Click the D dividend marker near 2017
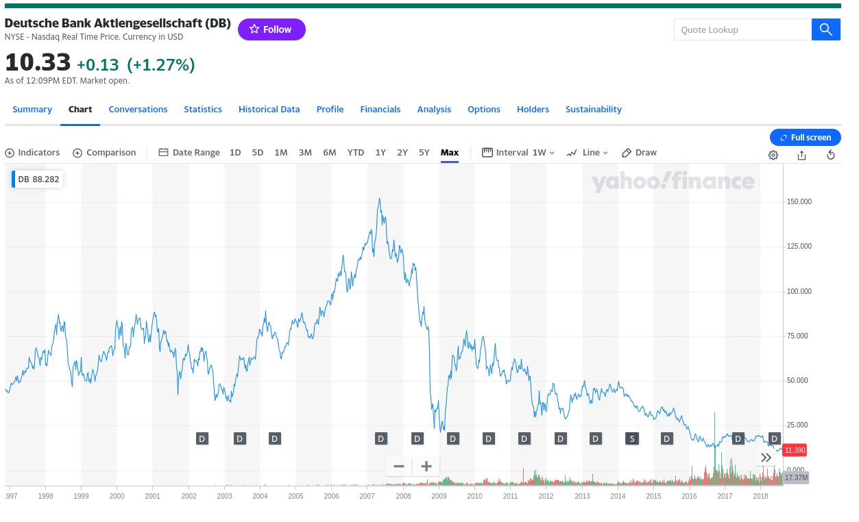The image size is (859, 522). click(x=738, y=438)
